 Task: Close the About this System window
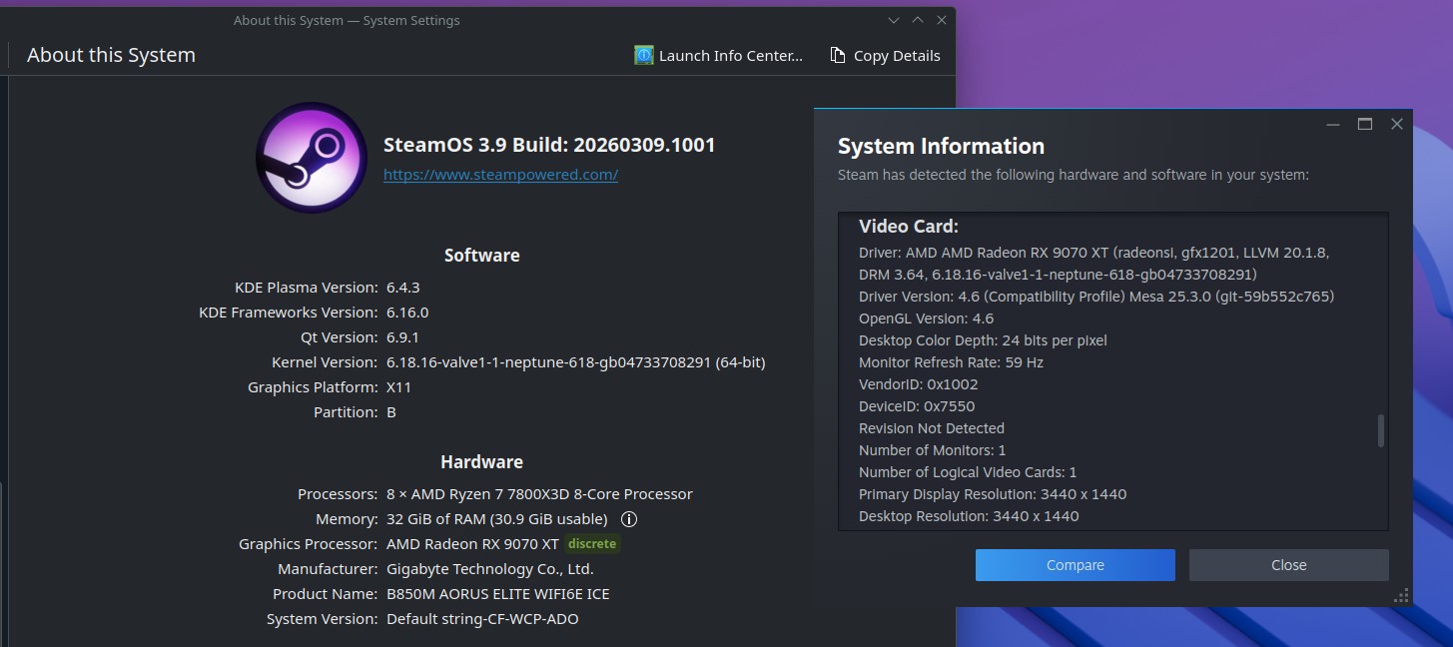click(942, 20)
